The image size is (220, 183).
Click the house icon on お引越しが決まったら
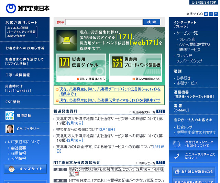pyautogui.click(x=177, y=171)
